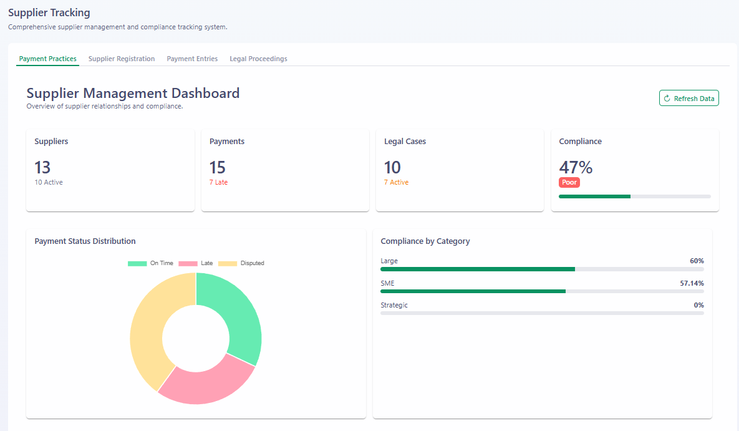Click the Poor compliance badge
Viewport: 739px width, 431px height.
(x=569, y=183)
